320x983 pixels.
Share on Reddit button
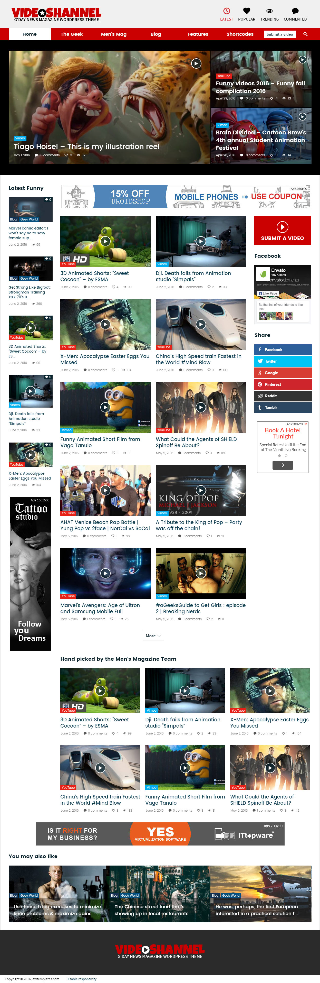click(283, 396)
